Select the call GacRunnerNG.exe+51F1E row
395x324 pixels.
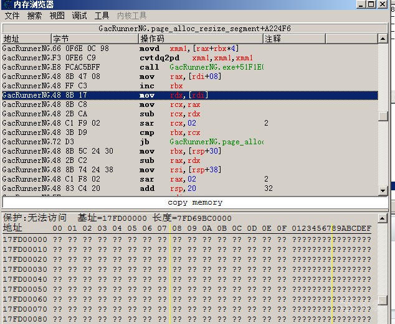click(x=190, y=67)
